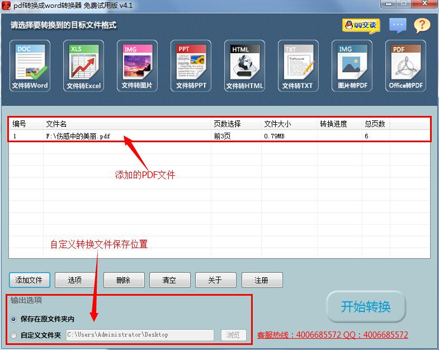The image size is (439, 350).
Task: Select the file row F:\伤感中的美丽.pdf
Action: point(219,136)
